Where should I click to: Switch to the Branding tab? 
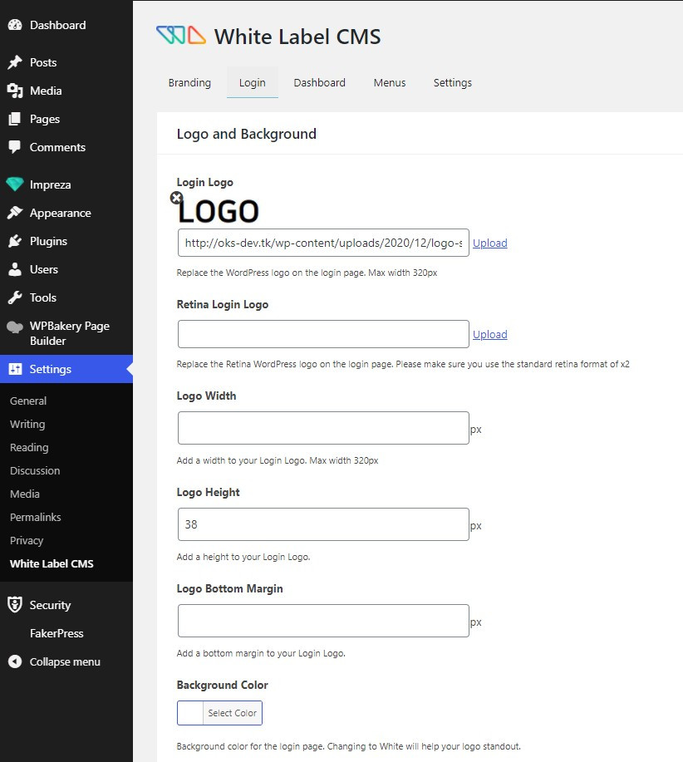[x=189, y=82]
